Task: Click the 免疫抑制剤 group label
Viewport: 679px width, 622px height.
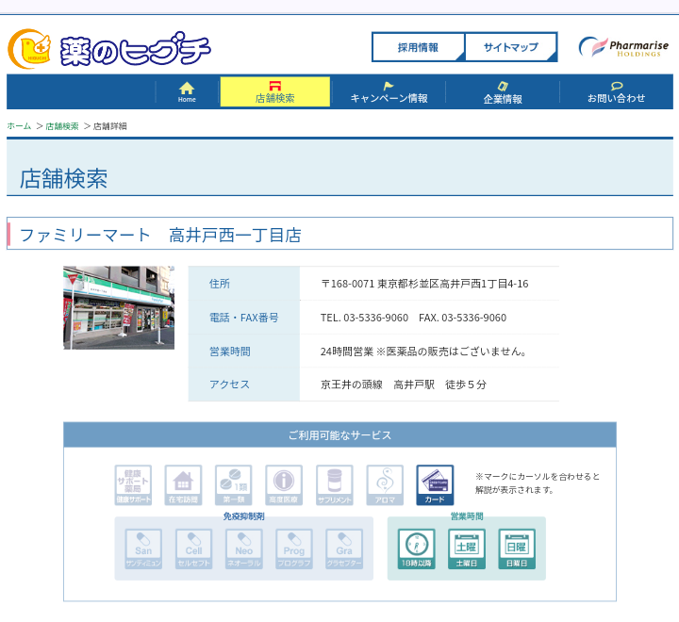Action: [243, 516]
